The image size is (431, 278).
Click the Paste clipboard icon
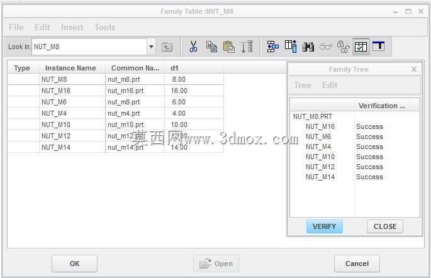coord(229,47)
